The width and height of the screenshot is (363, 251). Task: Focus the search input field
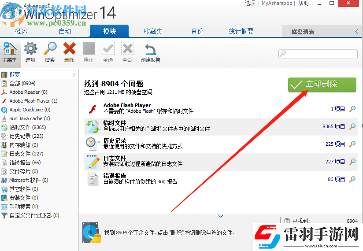[x=318, y=54]
